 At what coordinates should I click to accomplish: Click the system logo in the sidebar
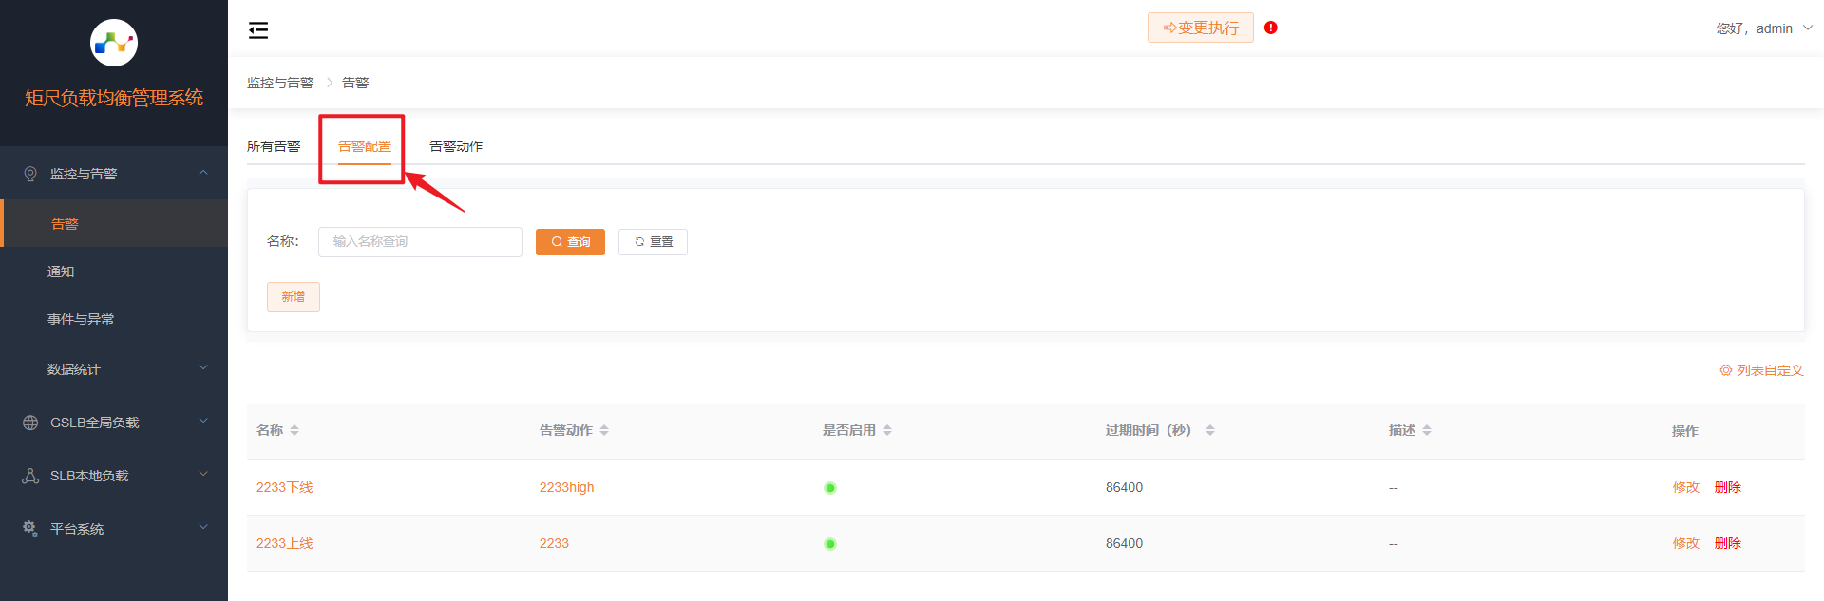(x=114, y=43)
